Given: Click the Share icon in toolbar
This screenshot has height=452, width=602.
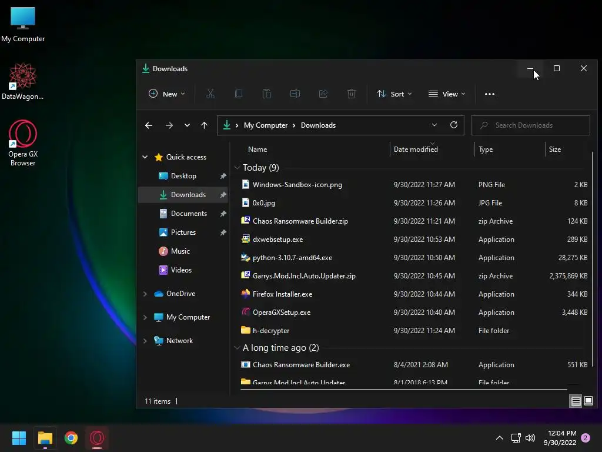Looking at the screenshot, I should click(323, 94).
